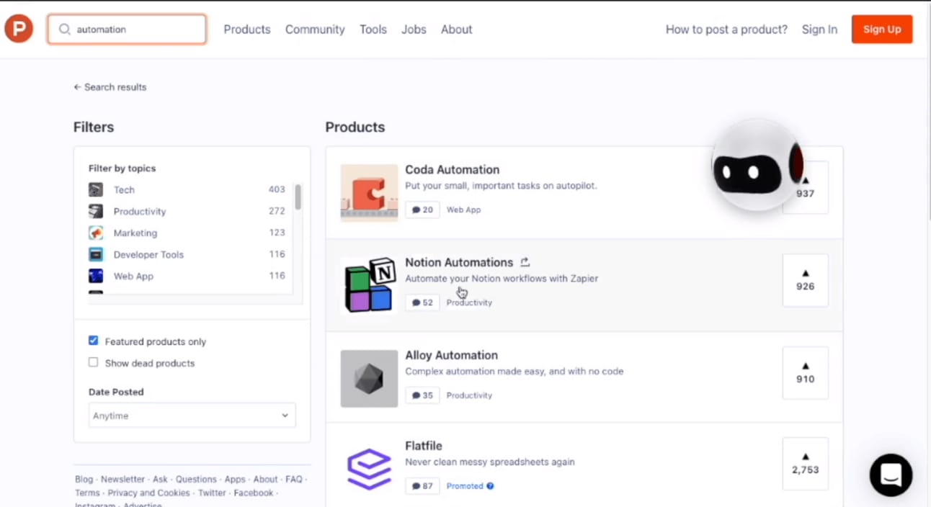Image resolution: width=931 pixels, height=507 pixels.
Task: Open the Facebook footer link
Action: [x=254, y=493]
